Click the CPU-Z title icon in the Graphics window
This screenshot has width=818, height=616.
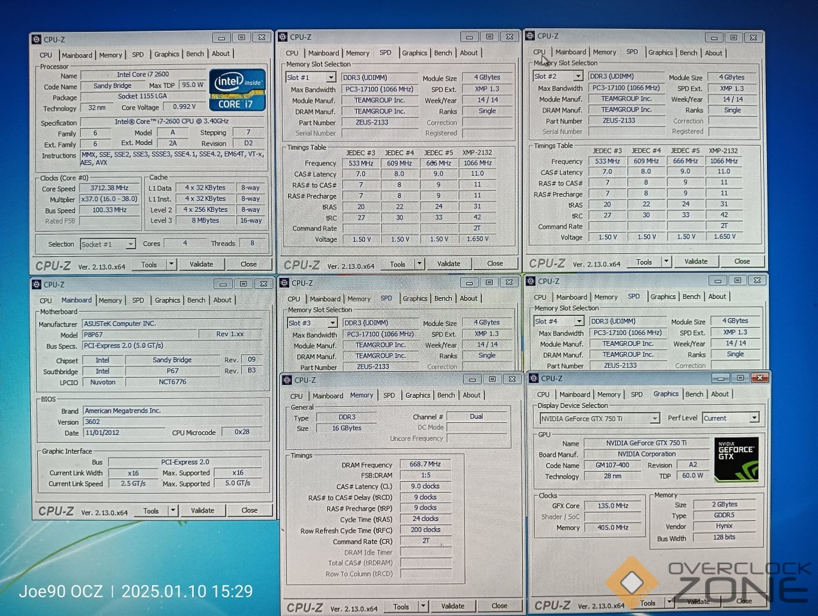(534, 379)
